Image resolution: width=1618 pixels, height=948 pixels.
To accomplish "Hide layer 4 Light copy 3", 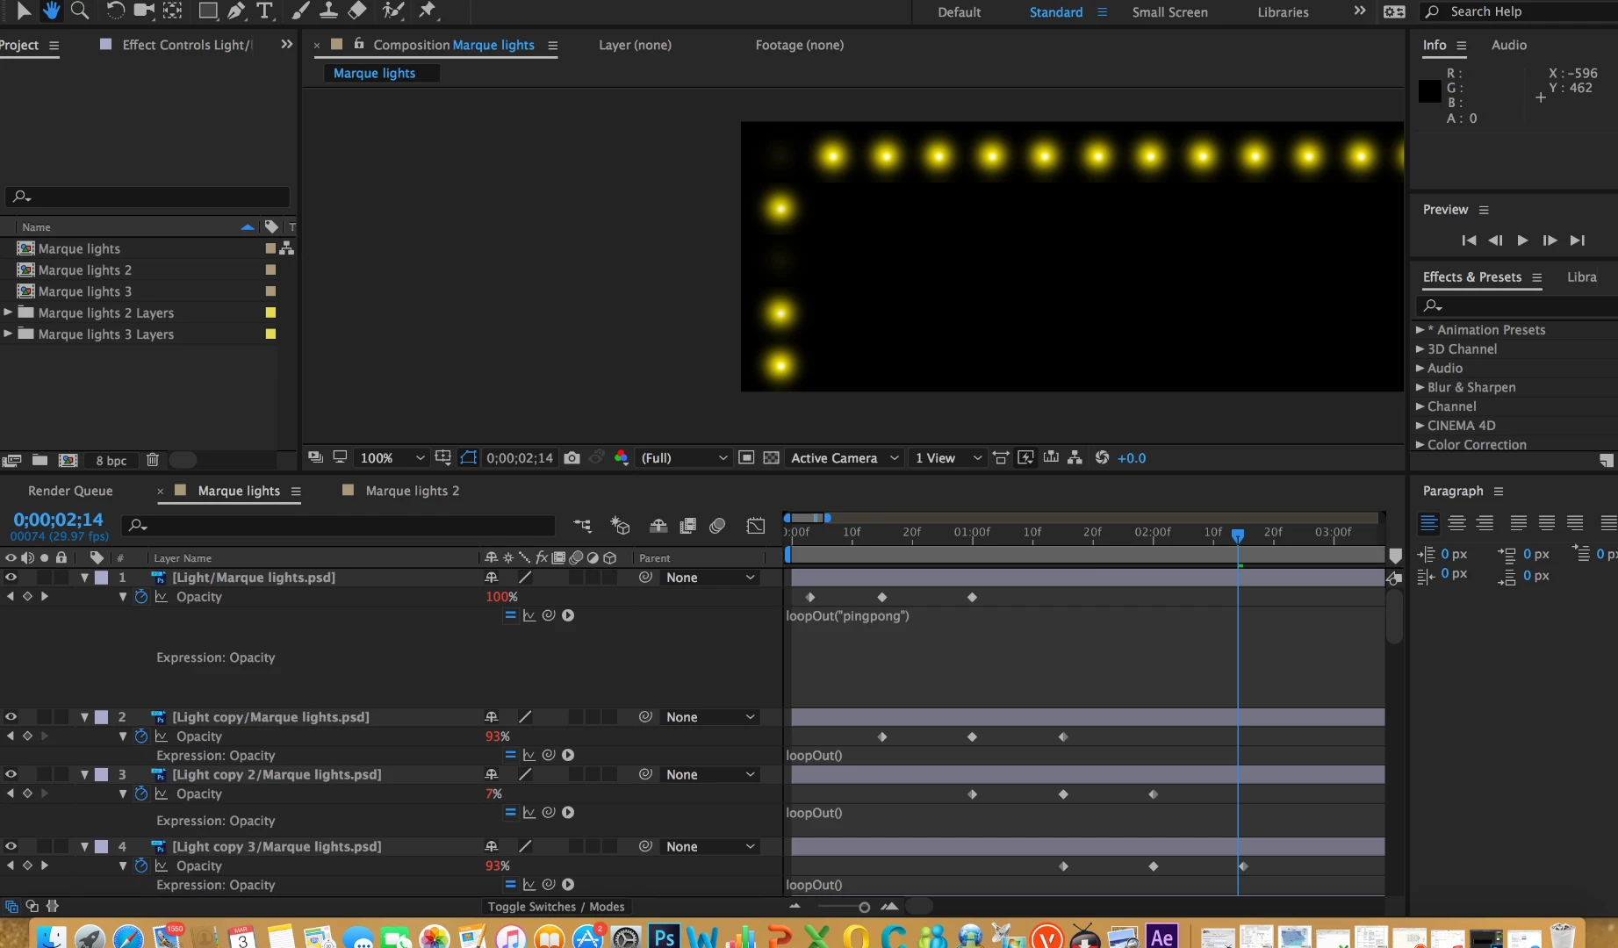I will click(x=11, y=846).
